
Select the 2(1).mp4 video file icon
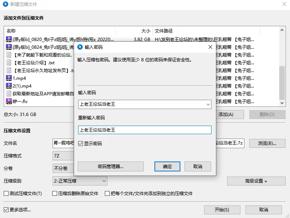9,86
